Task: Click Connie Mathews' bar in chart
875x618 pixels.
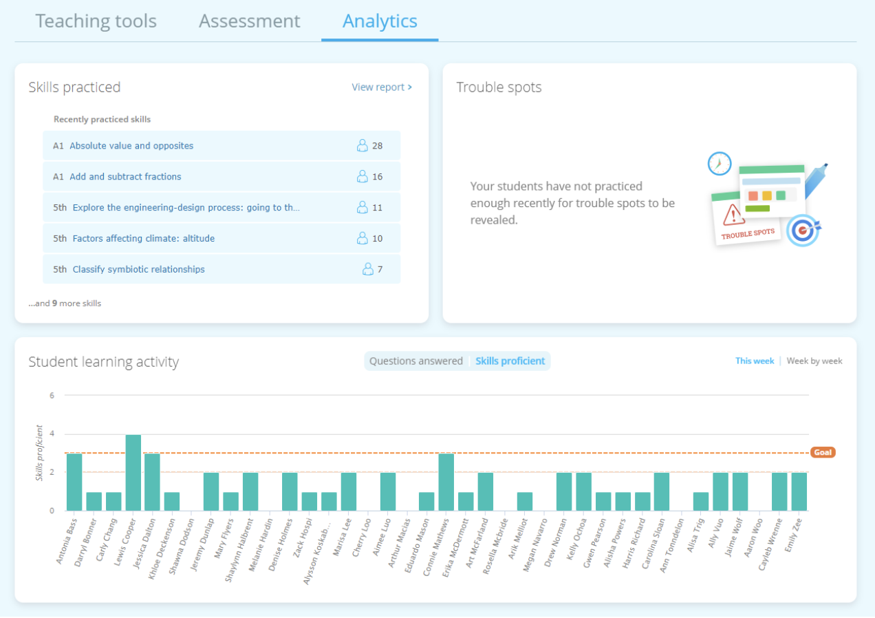Action: (446, 482)
